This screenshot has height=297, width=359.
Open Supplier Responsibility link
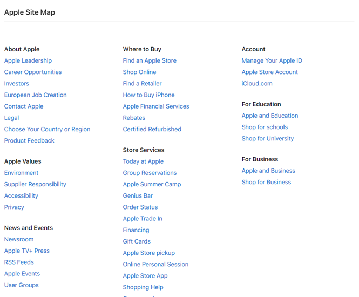pos(35,184)
